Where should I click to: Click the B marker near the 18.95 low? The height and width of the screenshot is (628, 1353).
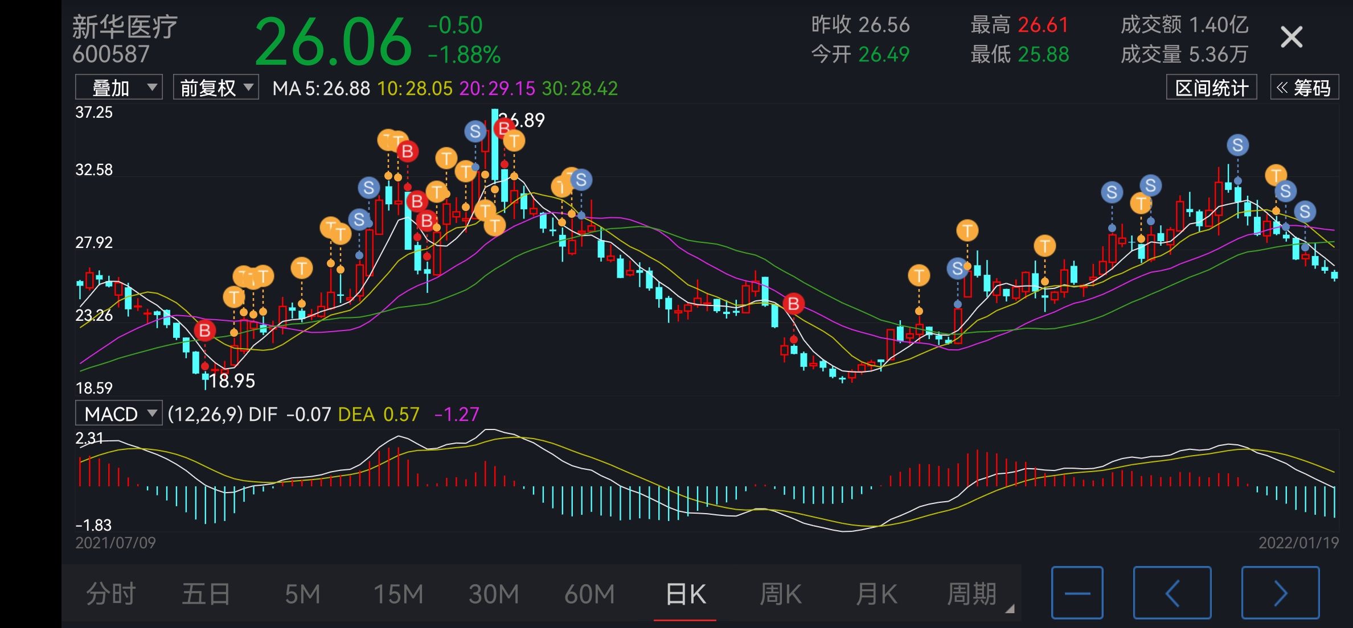pos(204,330)
